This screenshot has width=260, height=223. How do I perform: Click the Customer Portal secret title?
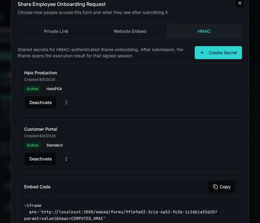pyautogui.click(x=41, y=129)
